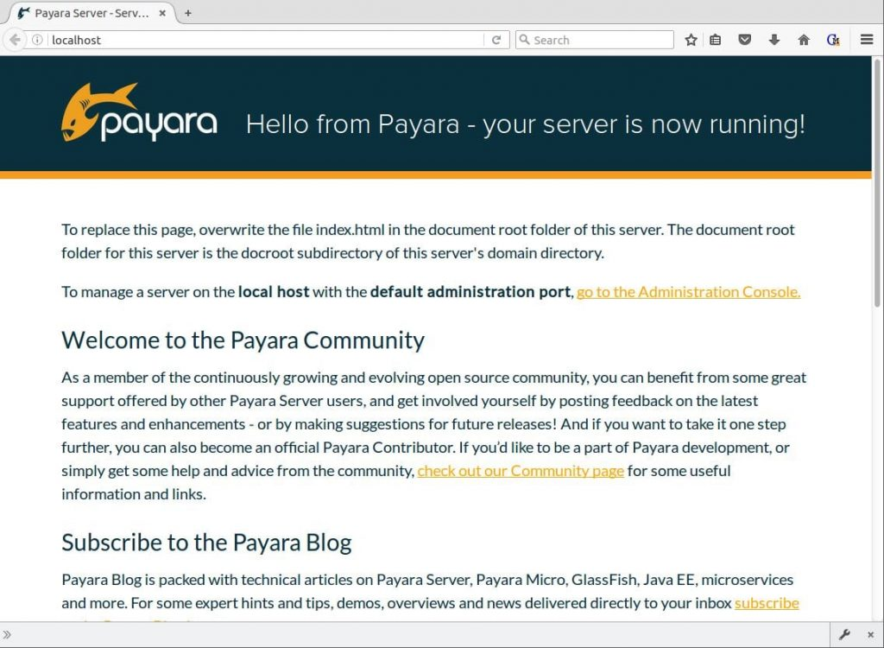Click the heading Subscribe to the Payara Blog
884x648 pixels.
click(x=206, y=543)
